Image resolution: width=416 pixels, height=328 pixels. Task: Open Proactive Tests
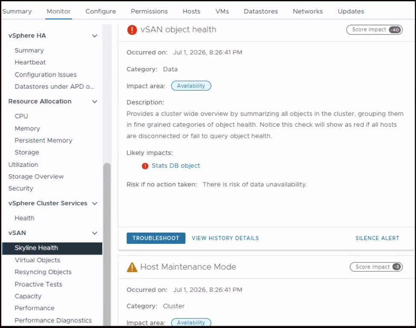[38, 284]
